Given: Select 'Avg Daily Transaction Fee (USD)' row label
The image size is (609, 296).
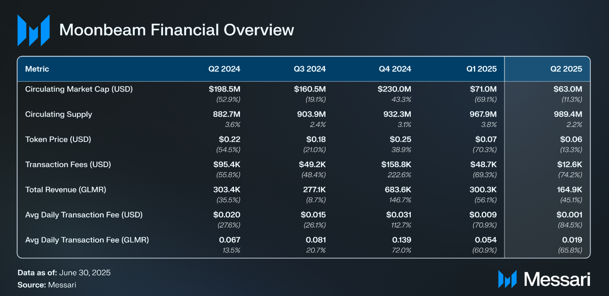Looking at the screenshot, I should click(x=84, y=215).
